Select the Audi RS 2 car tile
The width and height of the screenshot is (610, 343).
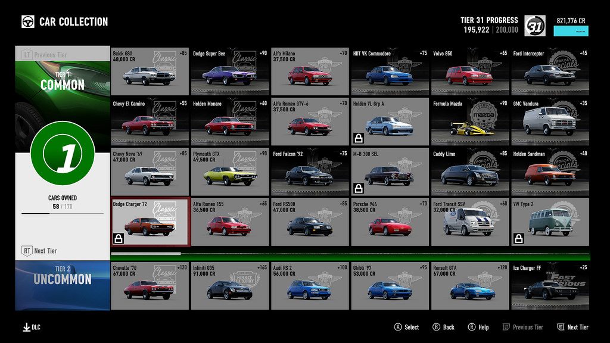click(x=310, y=286)
